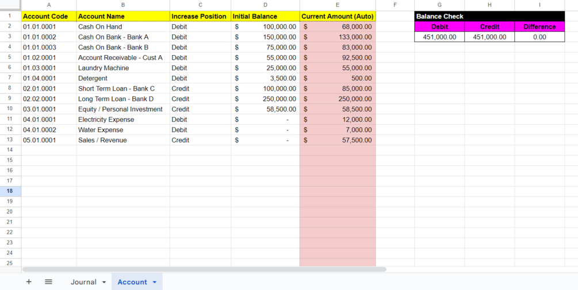Click the 'Balance Check' title cell
The height and width of the screenshot is (290, 578).
pos(489,17)
